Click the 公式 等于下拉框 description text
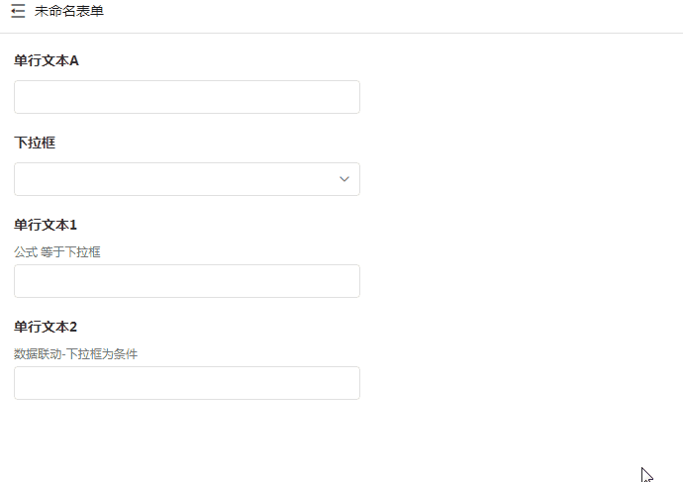The image size is (683, 482). coord(57,251)
